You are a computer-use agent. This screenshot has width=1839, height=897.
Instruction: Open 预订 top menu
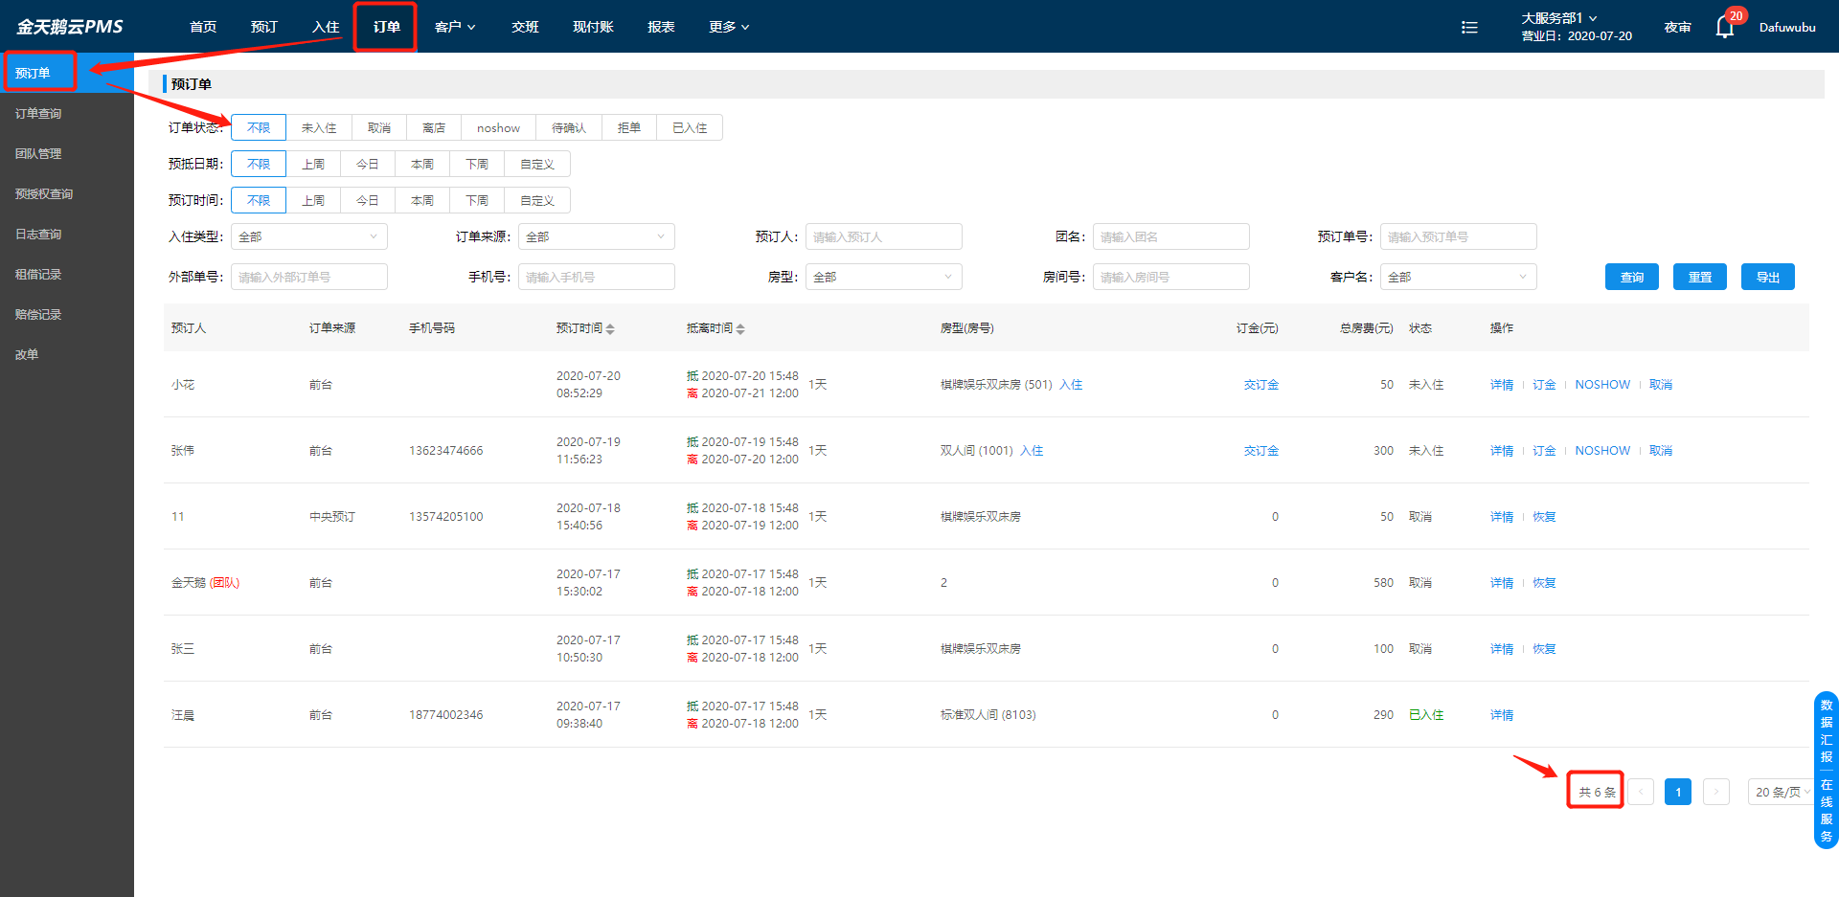click(x=264, y=27)
